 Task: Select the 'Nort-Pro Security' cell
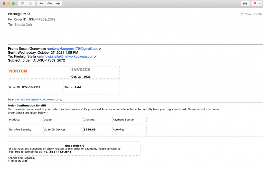tap(25, 129)
